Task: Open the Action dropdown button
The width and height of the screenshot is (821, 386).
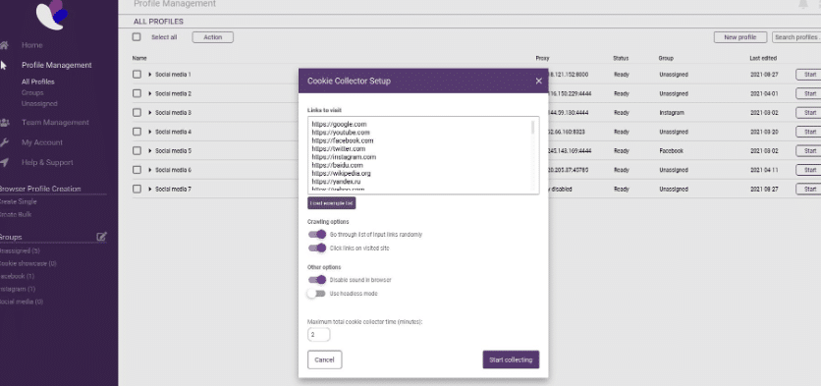Action: coord(212,37)
